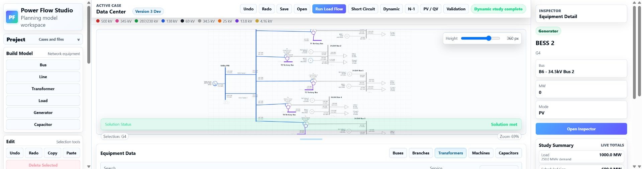
Task: Click the MW value field in inspector
Action: [x=581, y=89]
